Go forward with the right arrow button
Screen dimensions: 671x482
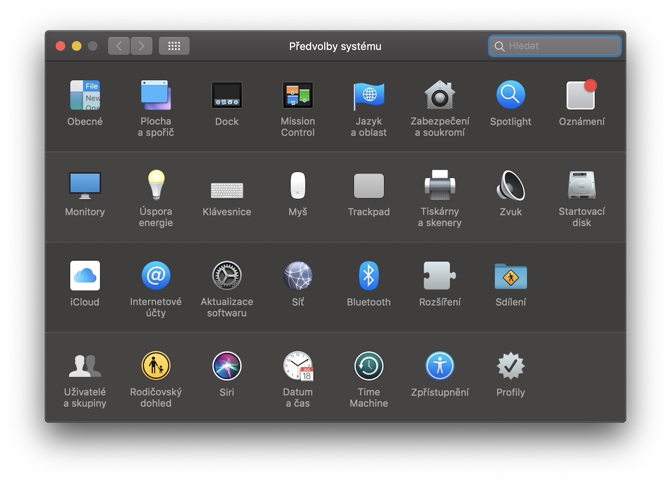pyautogui.click(x=142, y=46)
